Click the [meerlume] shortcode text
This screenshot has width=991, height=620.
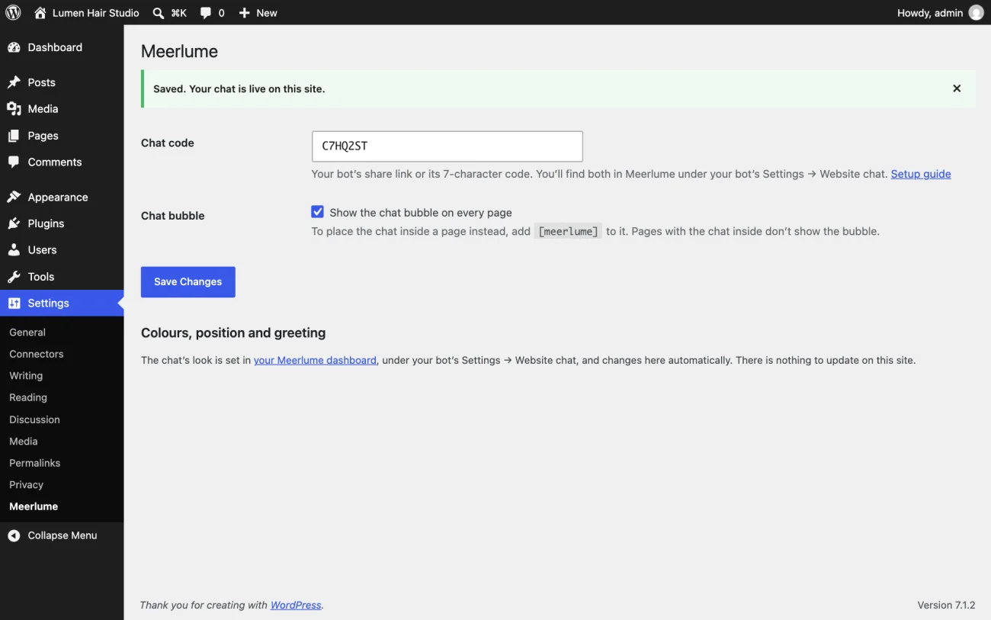[568, 231]
